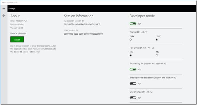The width and height of the screenshot is (197, 105).
Task: Choose RTL text direction
Action: click(x=157, y=55)
